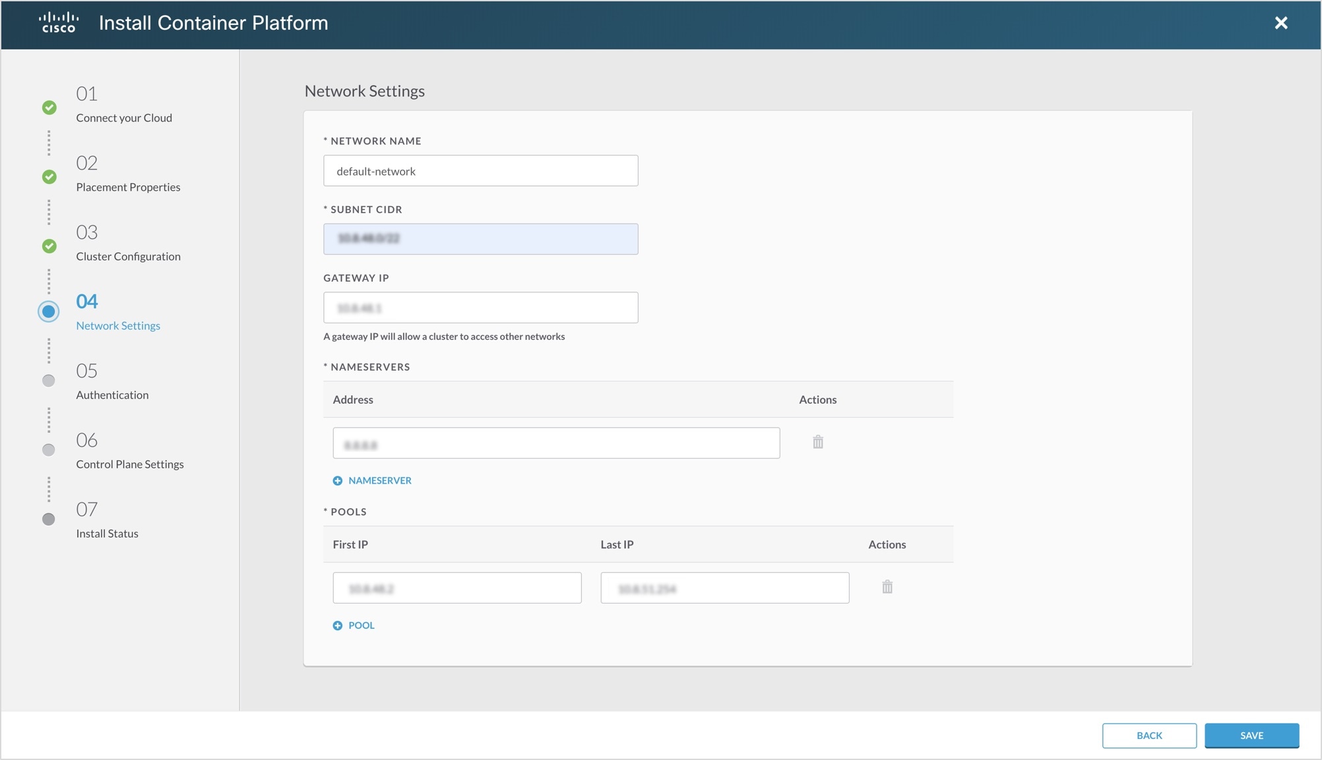This screenshot has height=760, width=1322.
Task: Click inside the NETWORK NAME input field
Action: click(x=480, y=170)
